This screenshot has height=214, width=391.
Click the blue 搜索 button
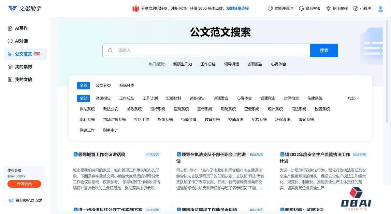tap(324, 50)
